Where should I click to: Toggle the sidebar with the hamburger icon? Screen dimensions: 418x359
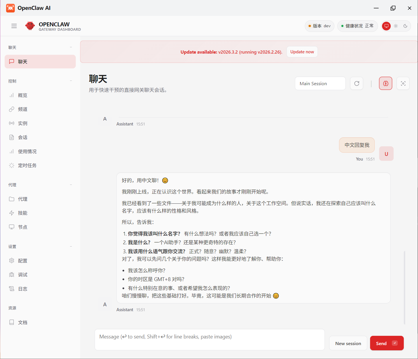click(x=14, y=26)
